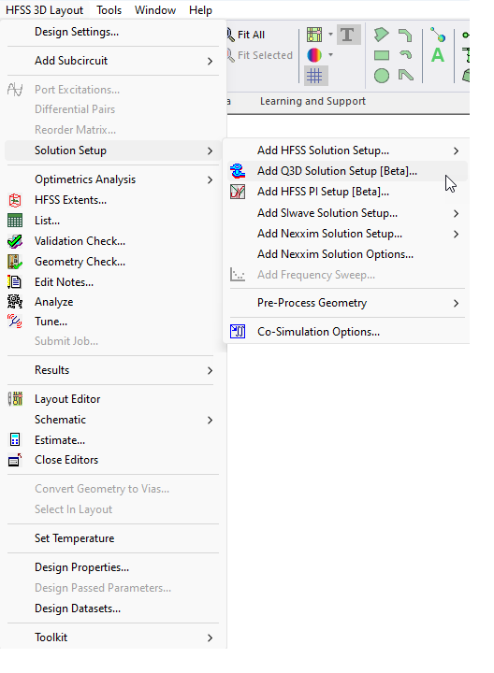Click the Tune icon
The width and height of the screenshot is (494, 673).
click(x=15, y=321)
